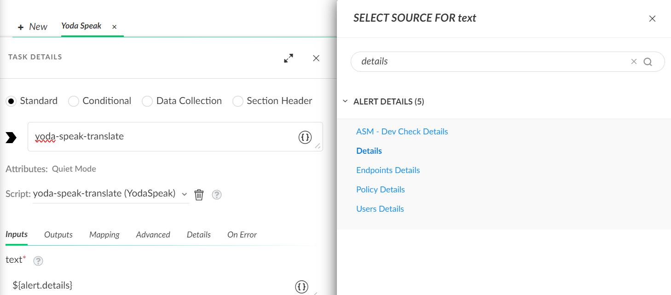The height and width of the screenshot is (295, 671).
Task: Open the Advanced tab
Action: [153, 235]
